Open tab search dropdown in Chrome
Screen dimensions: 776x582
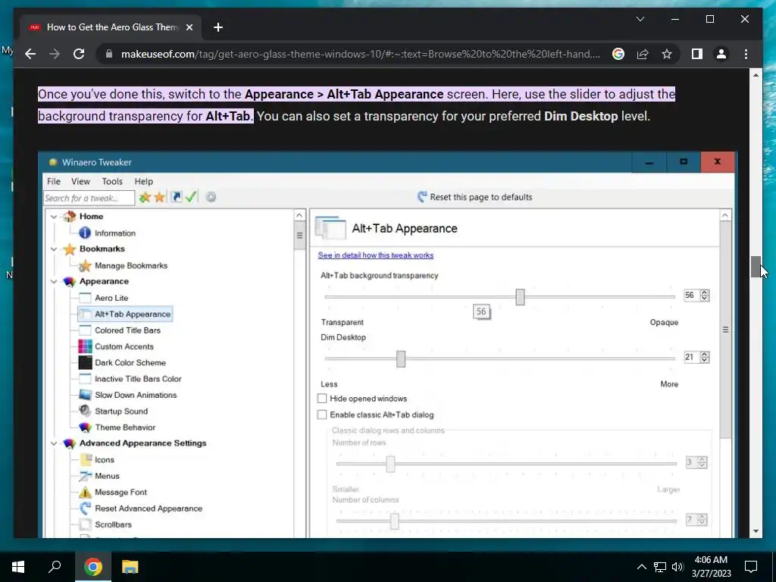pyautogui.click(x=640, y=19)
